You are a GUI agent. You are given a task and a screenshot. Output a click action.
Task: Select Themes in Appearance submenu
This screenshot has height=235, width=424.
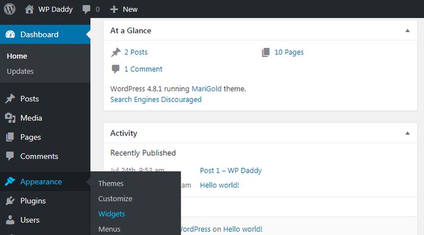111,184
